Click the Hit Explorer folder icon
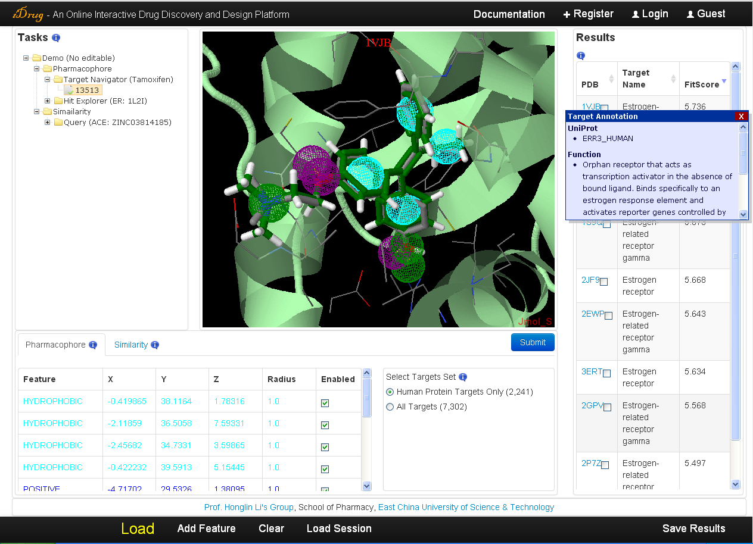 tap(58, 101)
